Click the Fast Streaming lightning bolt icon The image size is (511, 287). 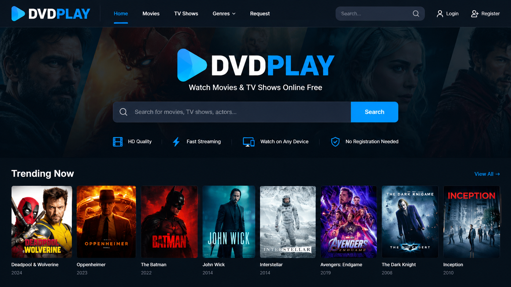pyautogui.click(x=176, y=142)
